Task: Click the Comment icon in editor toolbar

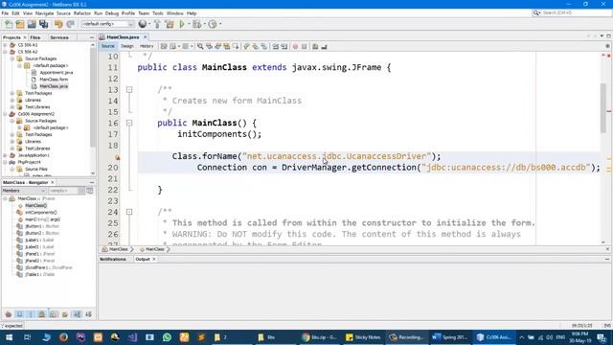Action: 315,47
